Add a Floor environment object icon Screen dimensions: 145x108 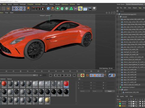tap(85, 9)
